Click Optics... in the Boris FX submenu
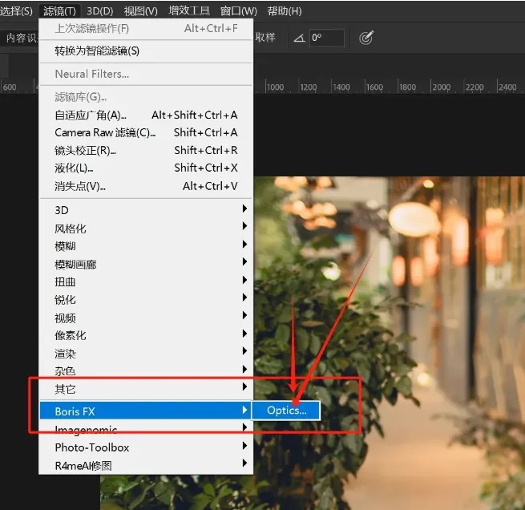 click(286, 411)
